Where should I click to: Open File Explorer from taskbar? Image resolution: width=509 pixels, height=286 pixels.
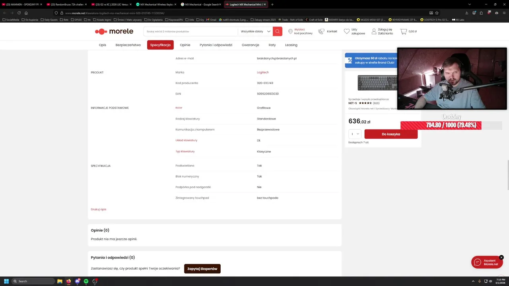click(x=60, y=281)
